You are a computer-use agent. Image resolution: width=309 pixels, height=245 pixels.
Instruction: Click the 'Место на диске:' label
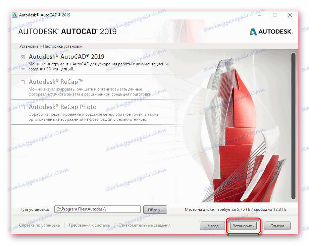point(200,209)
